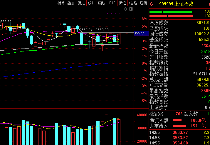Click the 40000 volume axis label
The image size is (210, 145).
coord(142,115)
